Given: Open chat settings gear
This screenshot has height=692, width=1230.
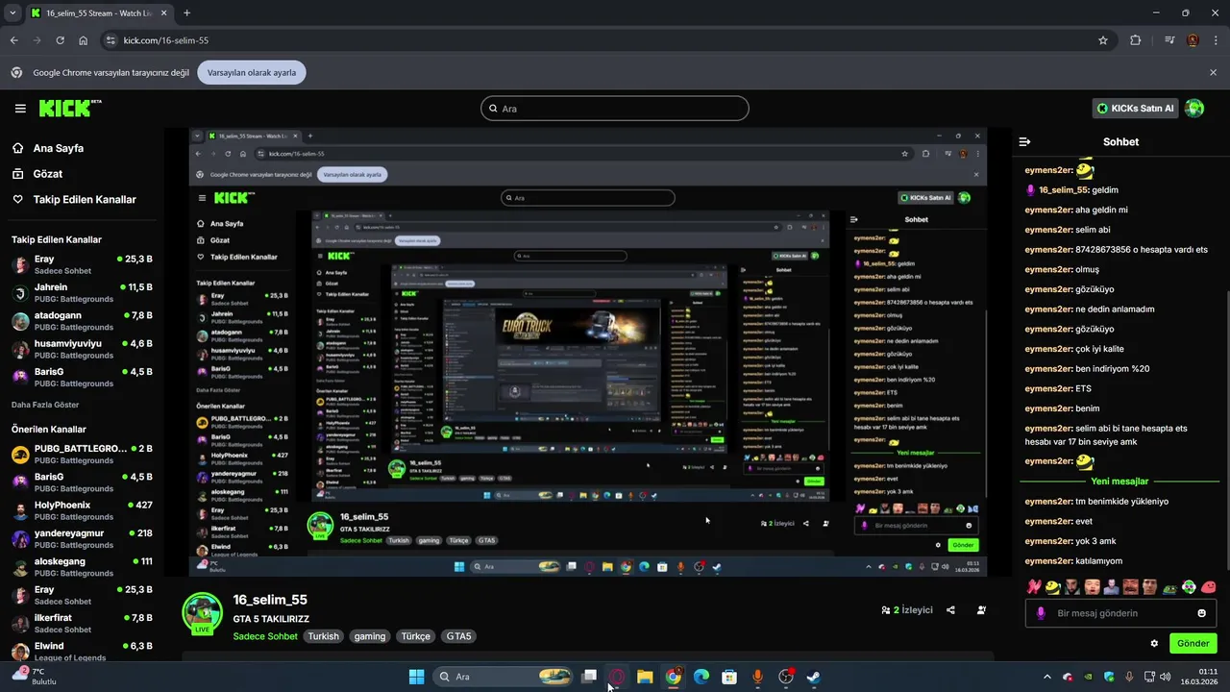Looking at the screenshot, I should click(1154, 644).
